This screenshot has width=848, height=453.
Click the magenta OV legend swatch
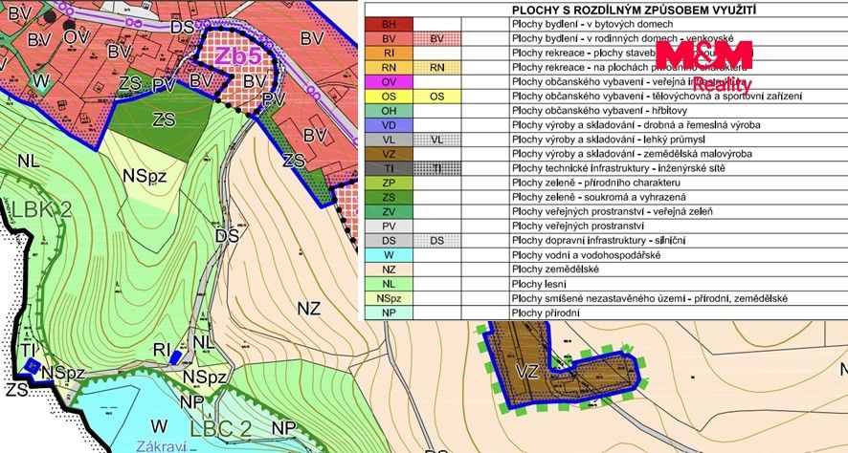point(389,82)
